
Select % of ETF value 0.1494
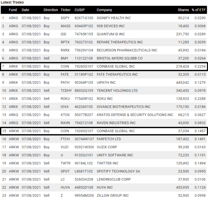(x=200, y=163)
